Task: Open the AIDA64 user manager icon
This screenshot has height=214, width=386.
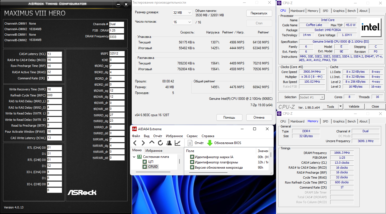Action: click(x=169, y=143)
